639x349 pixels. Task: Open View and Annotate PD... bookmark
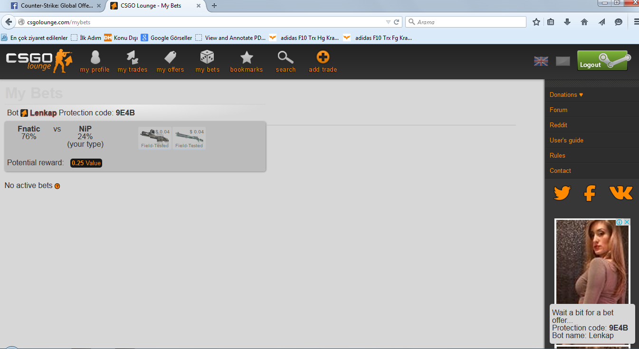[x=230, y=38]
